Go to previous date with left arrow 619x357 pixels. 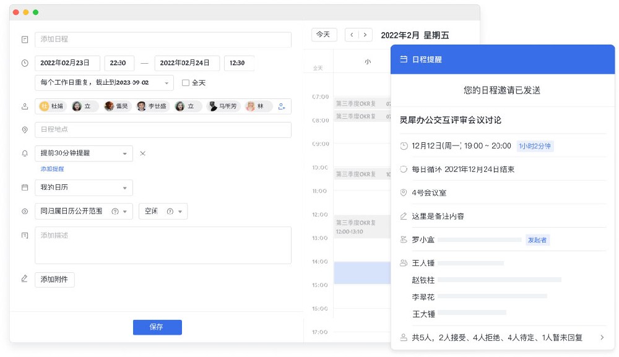(x=352, y=35)
